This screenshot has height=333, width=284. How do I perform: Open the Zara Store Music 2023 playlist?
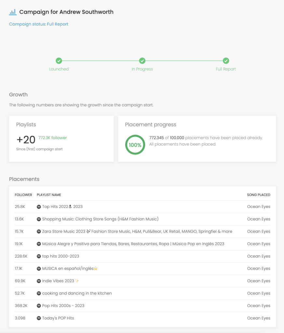coord(137,231)
